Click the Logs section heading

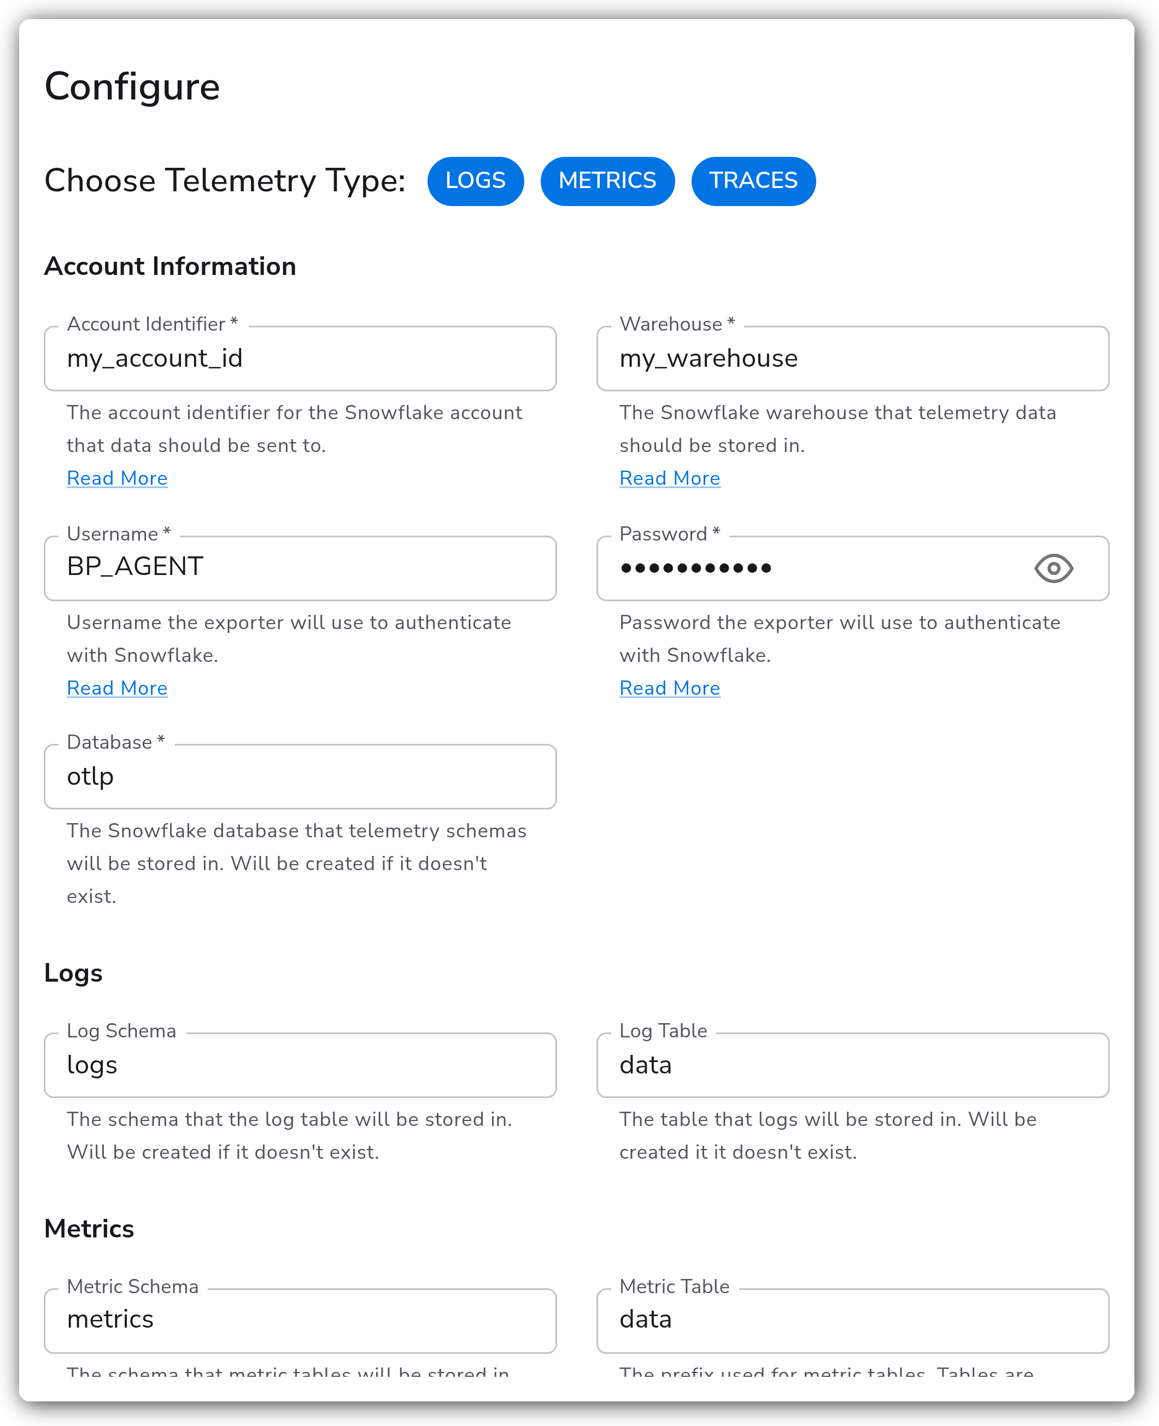[73, 973]
